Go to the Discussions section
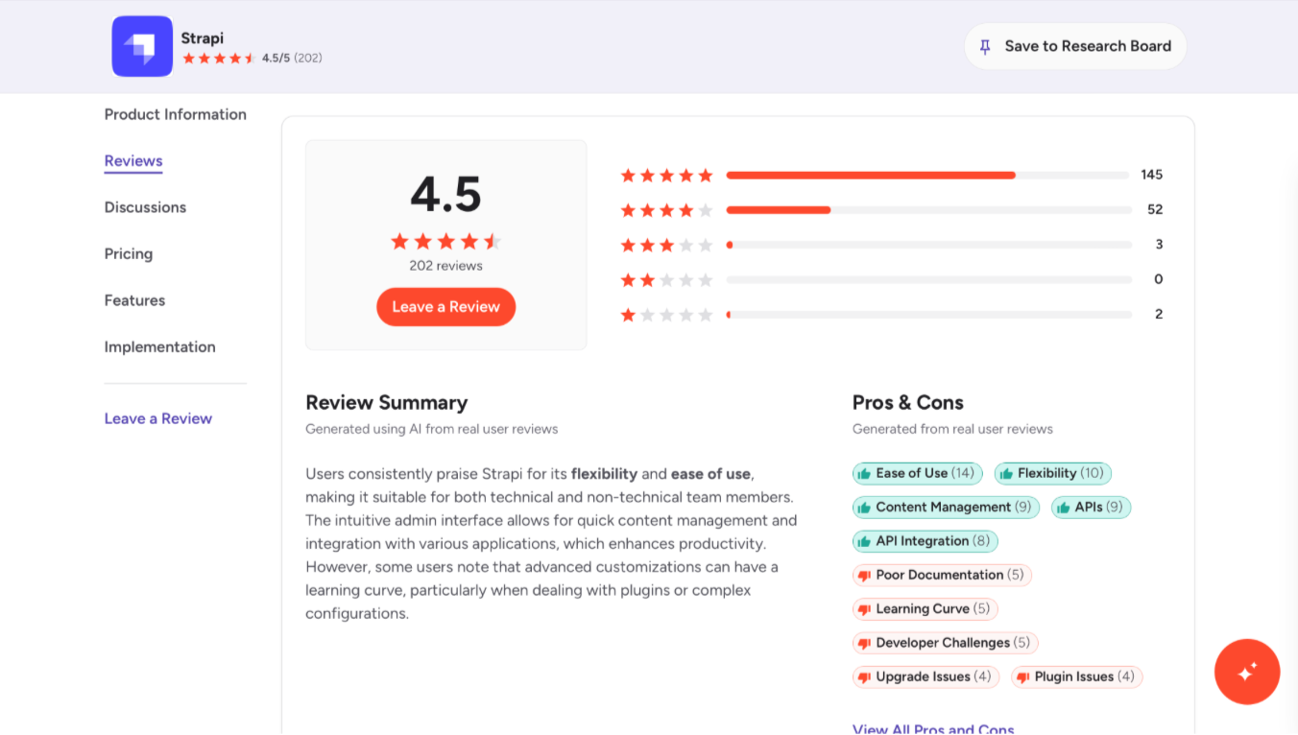 tap(145, 207)
